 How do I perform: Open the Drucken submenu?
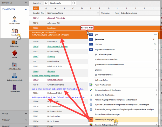[98, 70]
